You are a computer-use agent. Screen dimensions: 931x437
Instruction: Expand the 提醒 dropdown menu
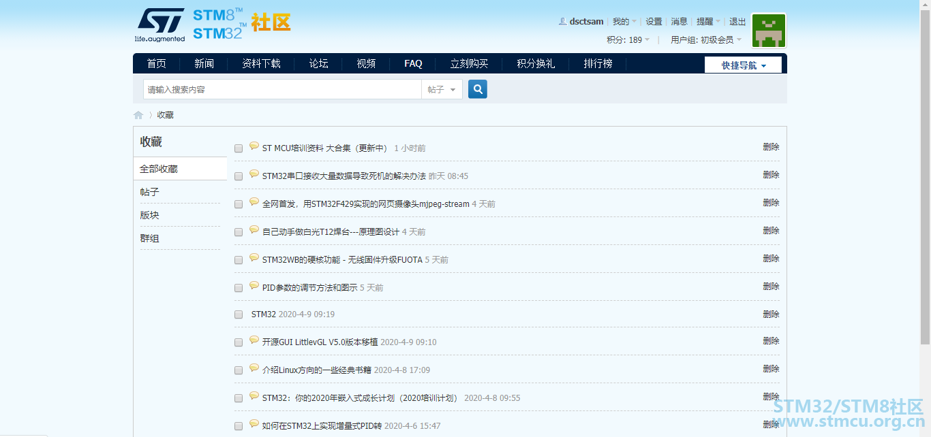point(708,22)
